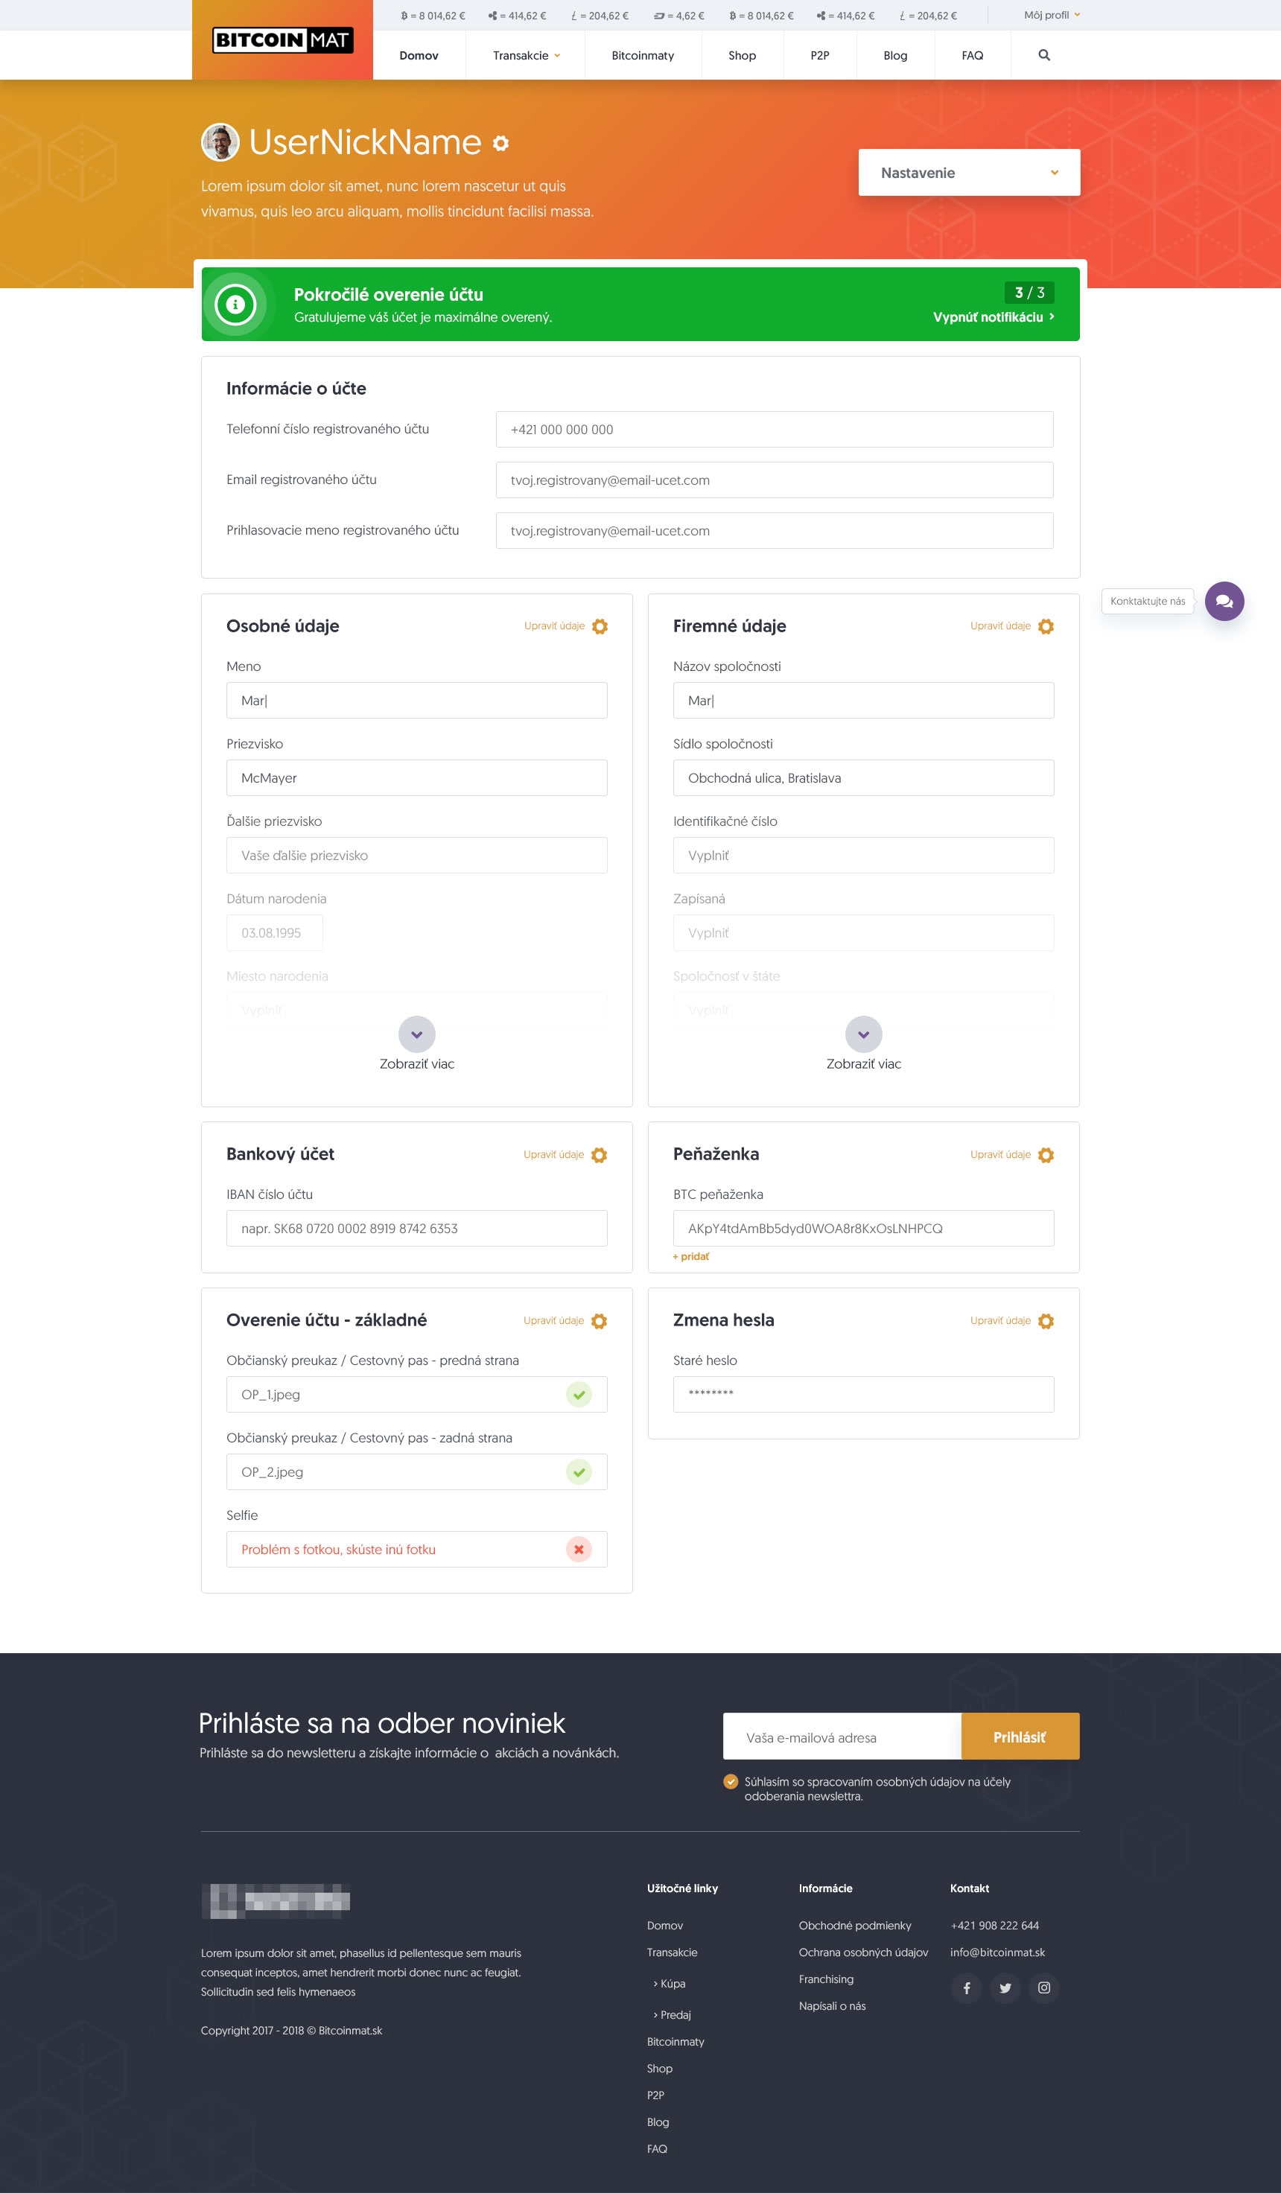
Task: Open Franchising footer link
Action: click(x=826, y=1979)
